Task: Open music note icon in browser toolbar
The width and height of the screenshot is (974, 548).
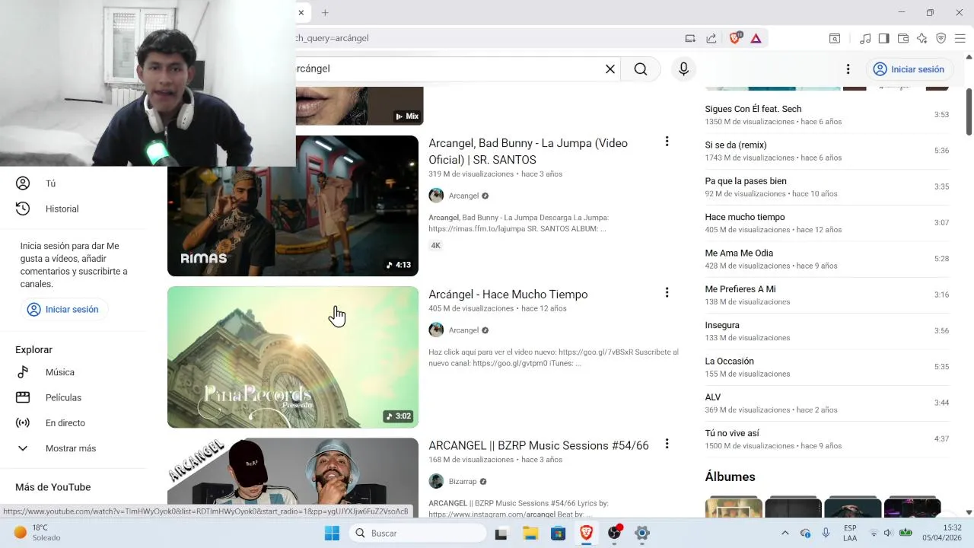Action: 865,38
